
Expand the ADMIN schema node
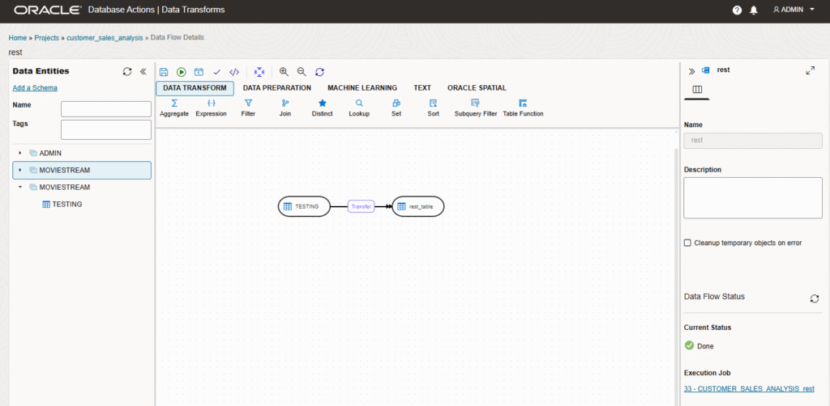point(20,153)
